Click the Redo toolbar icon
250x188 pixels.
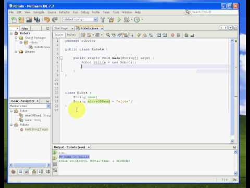click(55, 20)
